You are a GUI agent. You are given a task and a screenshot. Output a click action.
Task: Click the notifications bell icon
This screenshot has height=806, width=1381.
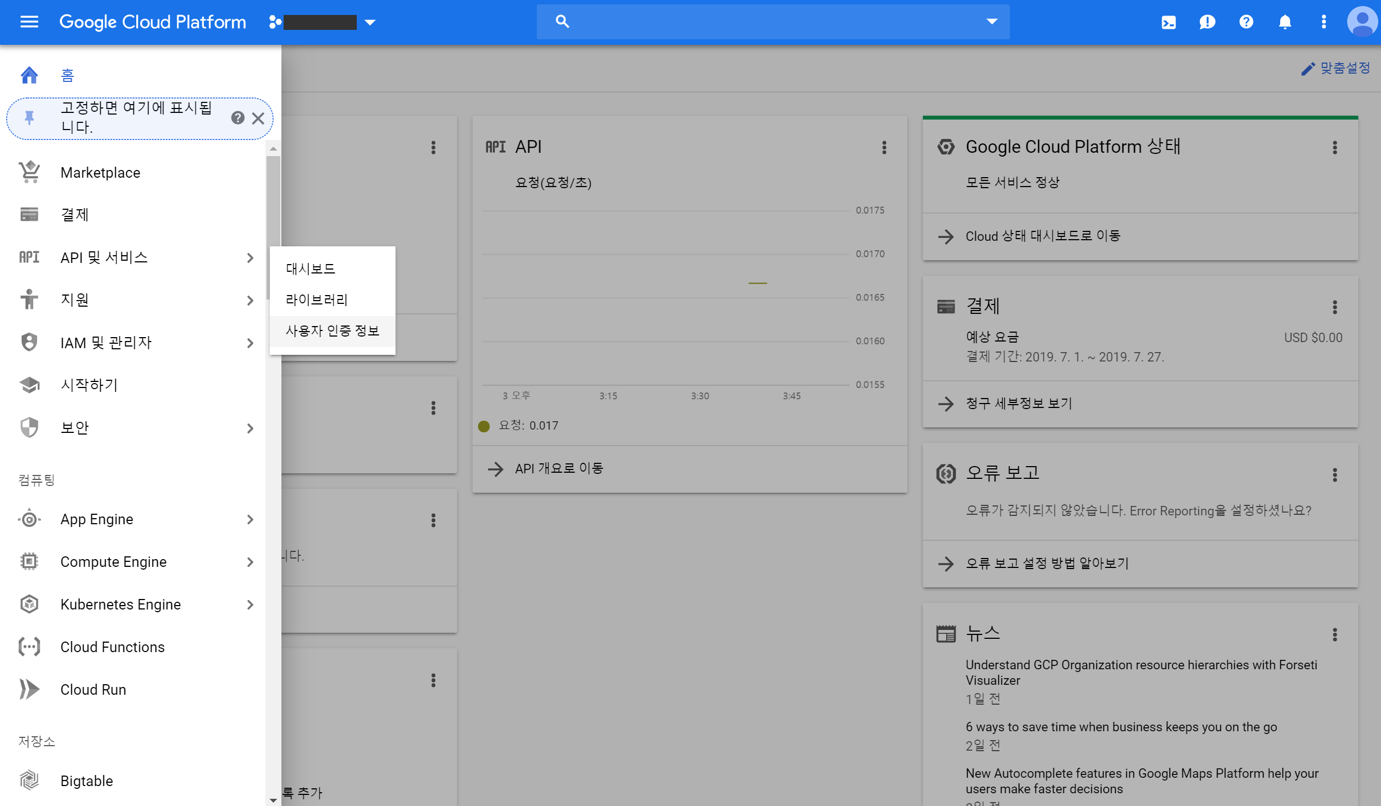point(1285,22)
